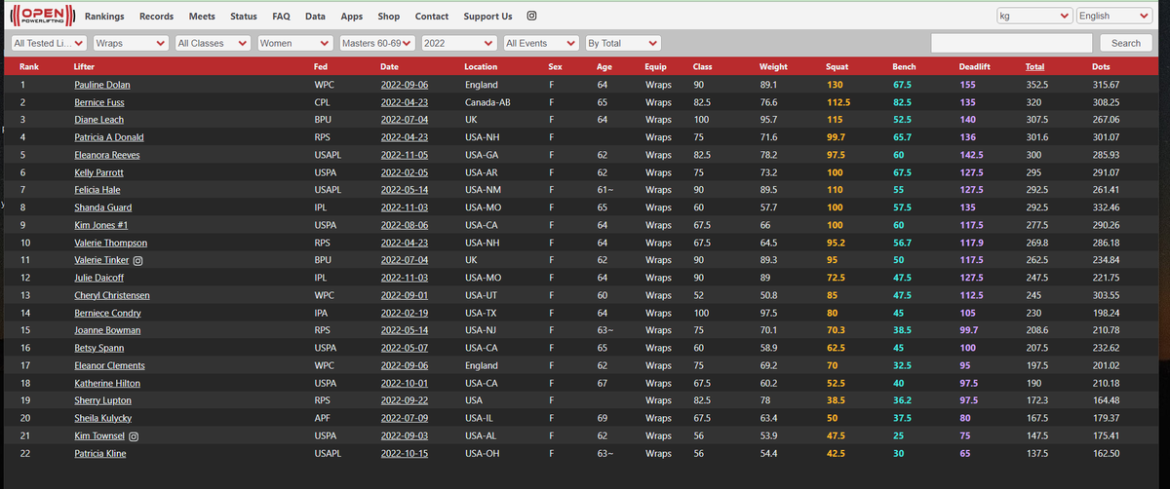The image size is (1170, 489).
Task: Open the Meets page
Action: click(202, 17)
